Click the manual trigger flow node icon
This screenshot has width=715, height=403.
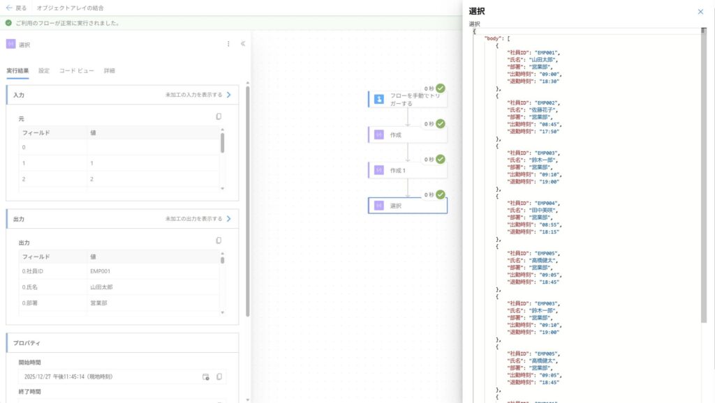(x=378, y=100)
